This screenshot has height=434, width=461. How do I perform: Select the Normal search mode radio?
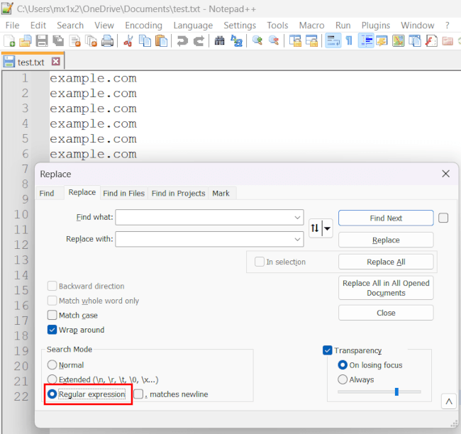tap(52, 365)
